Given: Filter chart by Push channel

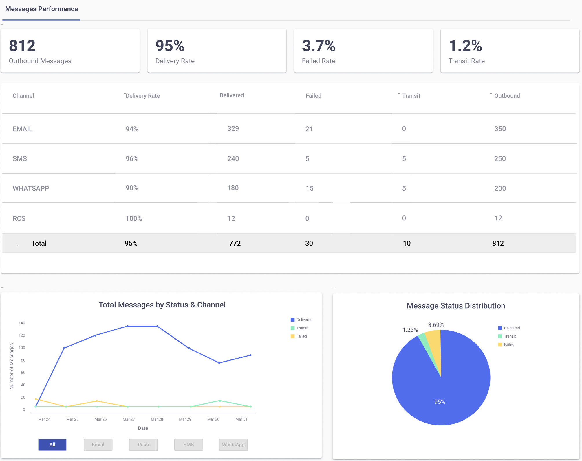Looking at the screenshot, I should pyautogui.click(x=143, y=445).
